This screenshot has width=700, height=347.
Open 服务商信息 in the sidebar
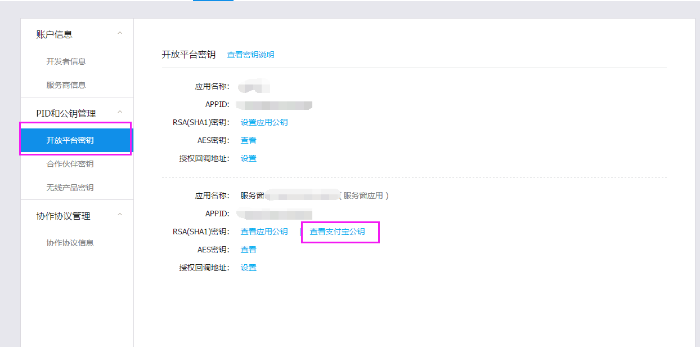(66, 85)
